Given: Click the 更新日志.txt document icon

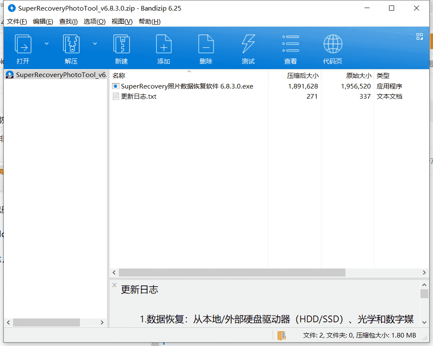Looking at the screenshot, I should coord(116,96).
